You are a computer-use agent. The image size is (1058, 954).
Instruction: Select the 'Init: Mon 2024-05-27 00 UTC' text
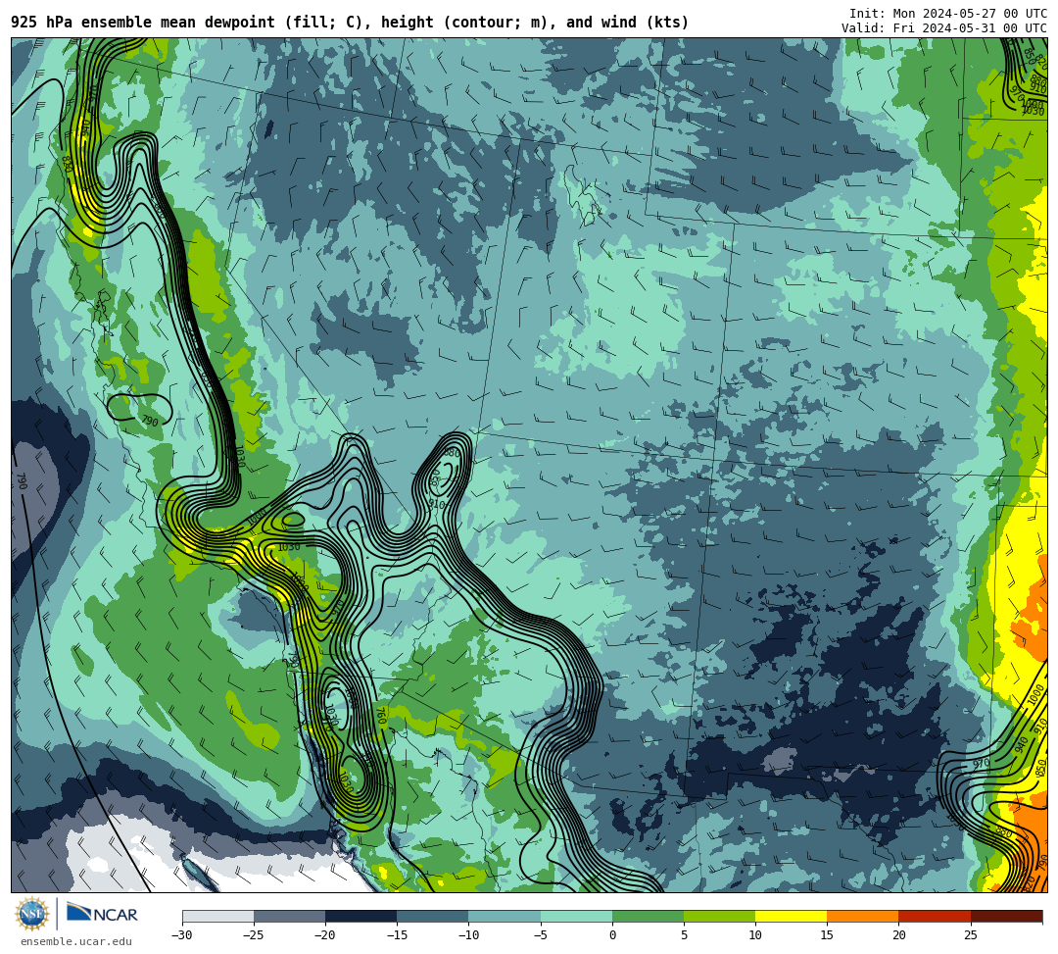[x=948, y=14]
